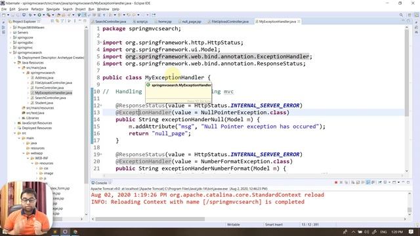Open the New file dropdown arrow
The image size is (420, 236).
pyautogui.click(x=8, y=15)
